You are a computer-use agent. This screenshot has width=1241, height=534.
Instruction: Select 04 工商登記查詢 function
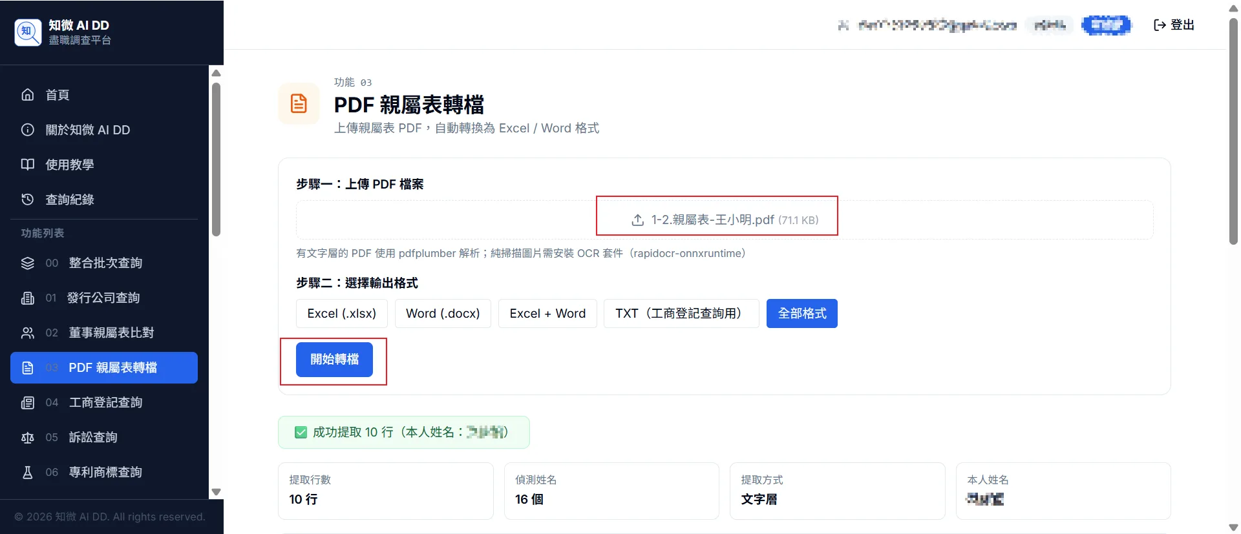104,402
